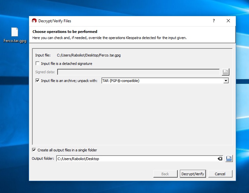Image resolution: width=249 pixels, height=193 pixels.
Task: Browse for output folder using the folder icon
Action: [x=229, y=158]
